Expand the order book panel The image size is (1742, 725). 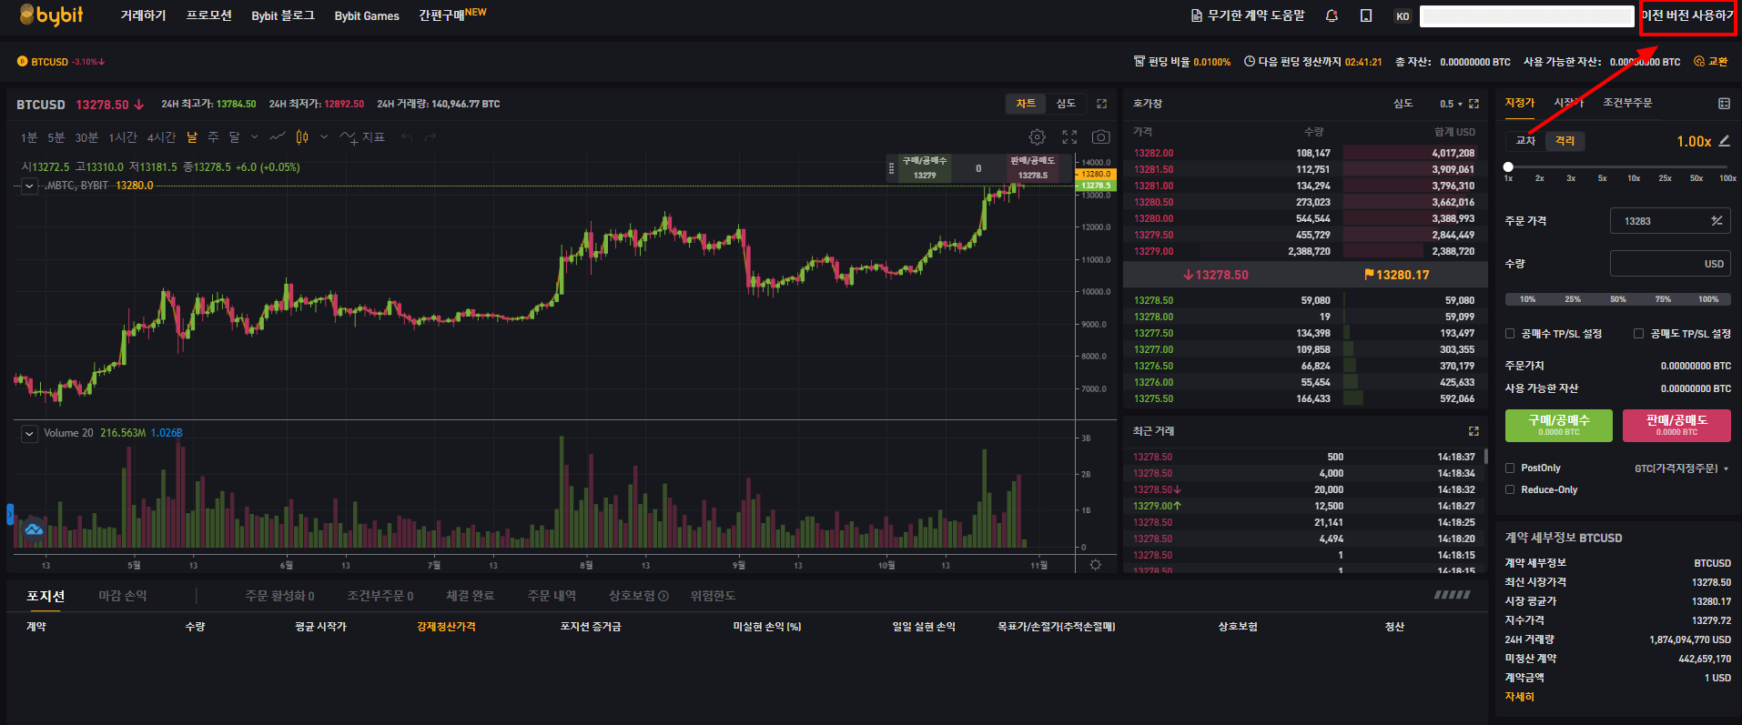pos(1474,104)
